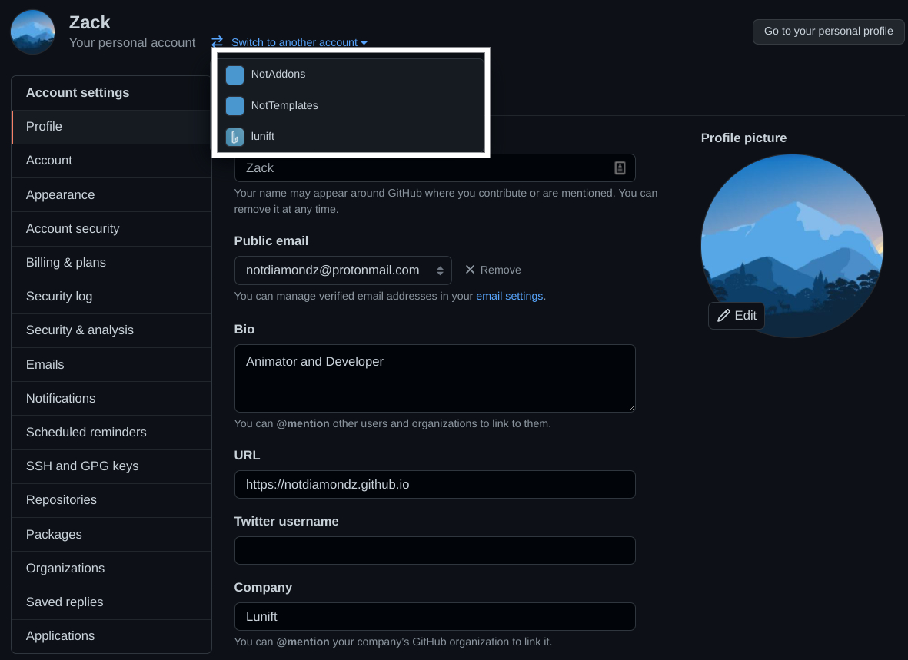
Task: Click the Account settings header text
Action: [78, 93]
